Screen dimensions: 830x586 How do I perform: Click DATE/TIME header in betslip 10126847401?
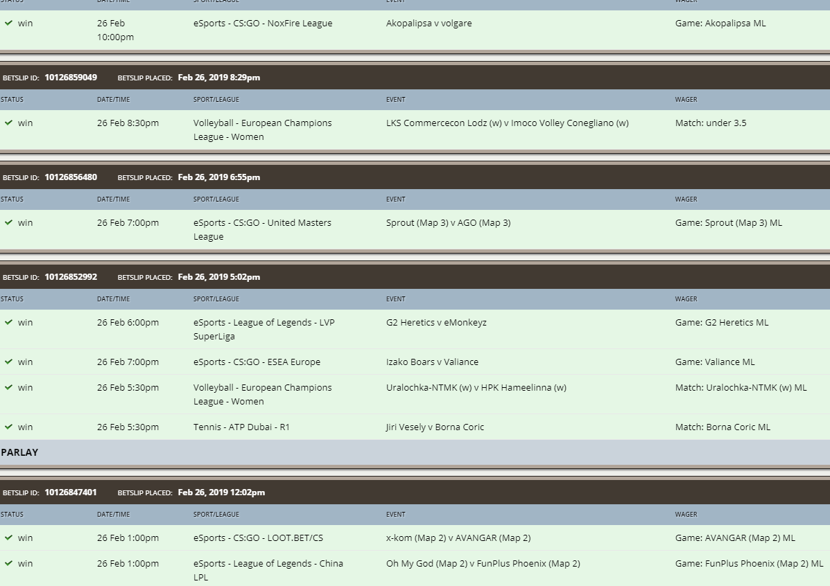coord(113,514)
